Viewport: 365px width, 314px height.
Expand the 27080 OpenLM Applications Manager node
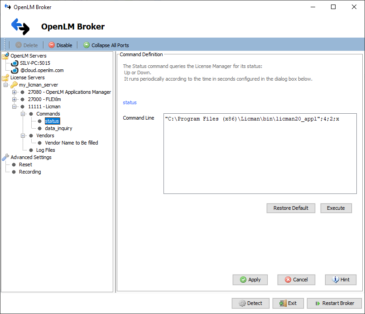point(14,92)
